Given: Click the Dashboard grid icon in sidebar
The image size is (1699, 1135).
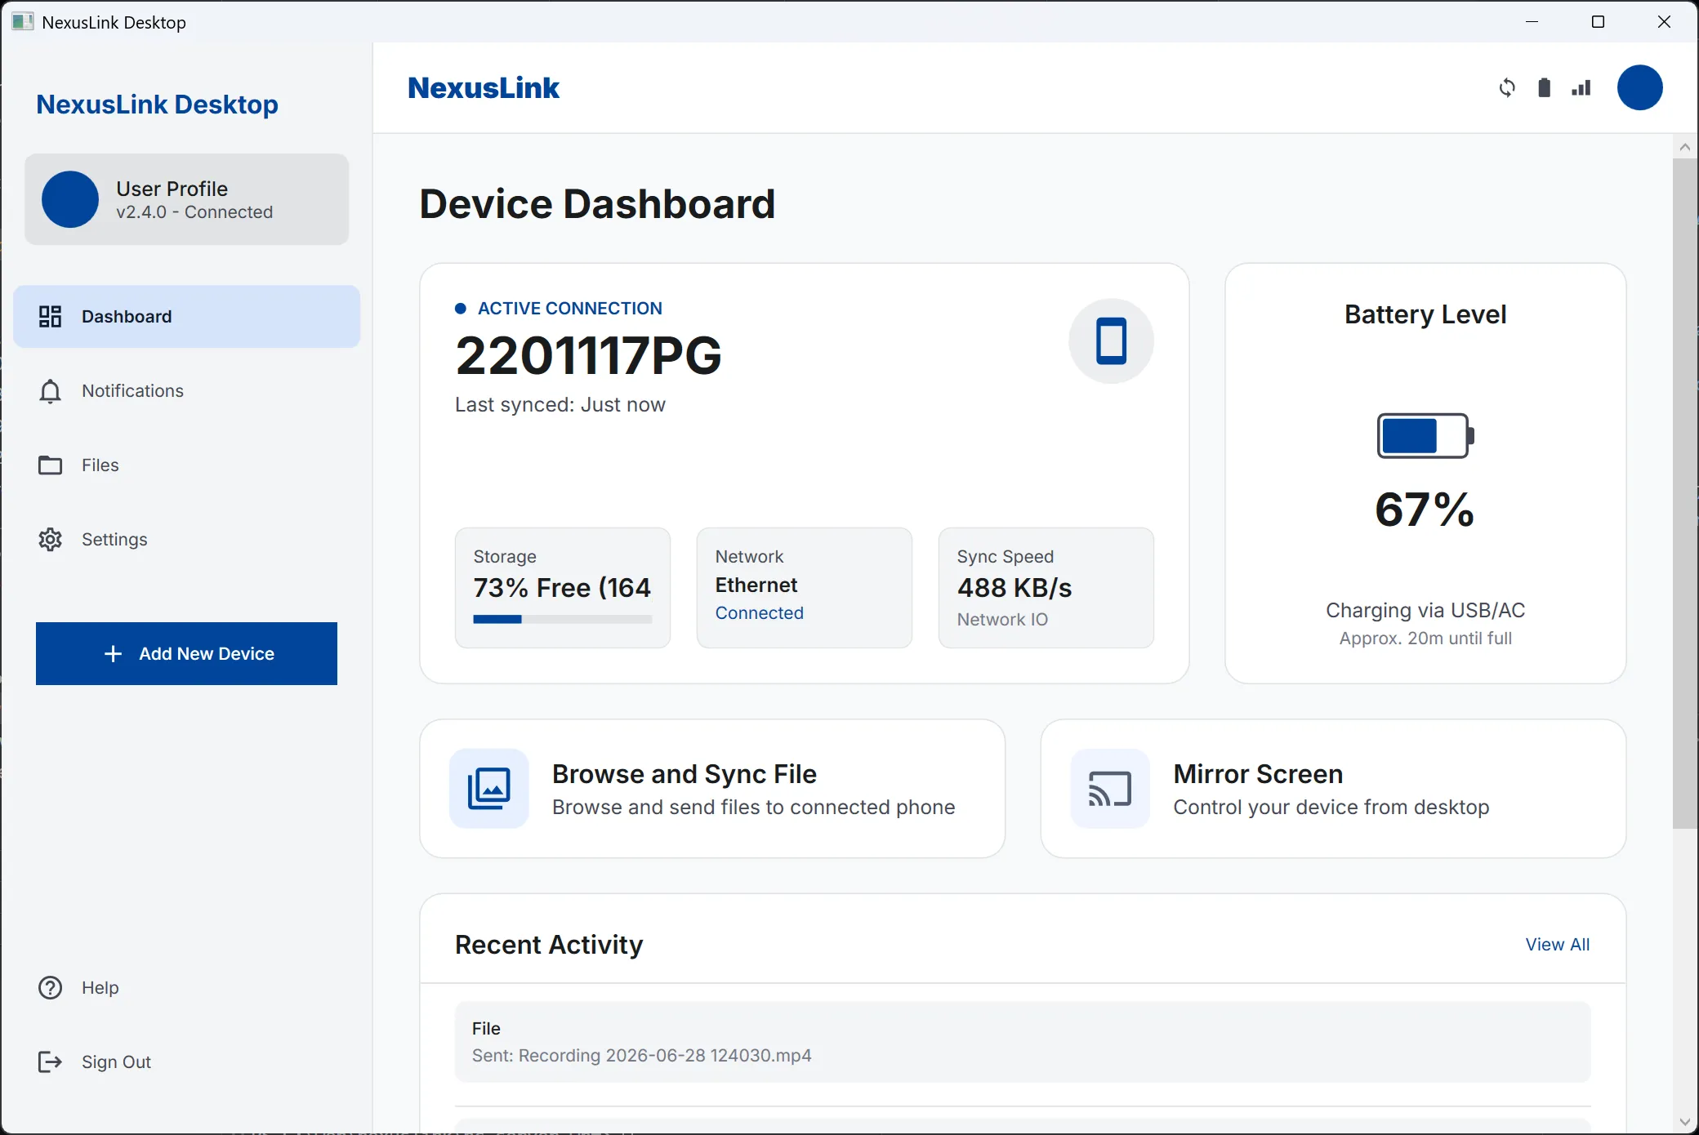Looking at the screenshot, I should (x=50, y=317).
